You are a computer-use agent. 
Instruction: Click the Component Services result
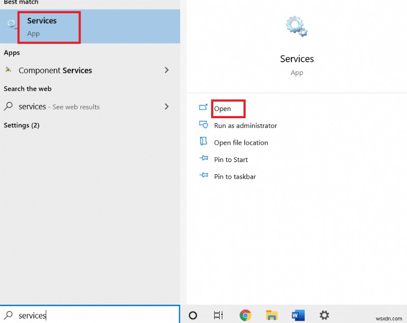(x=56, y=70)
